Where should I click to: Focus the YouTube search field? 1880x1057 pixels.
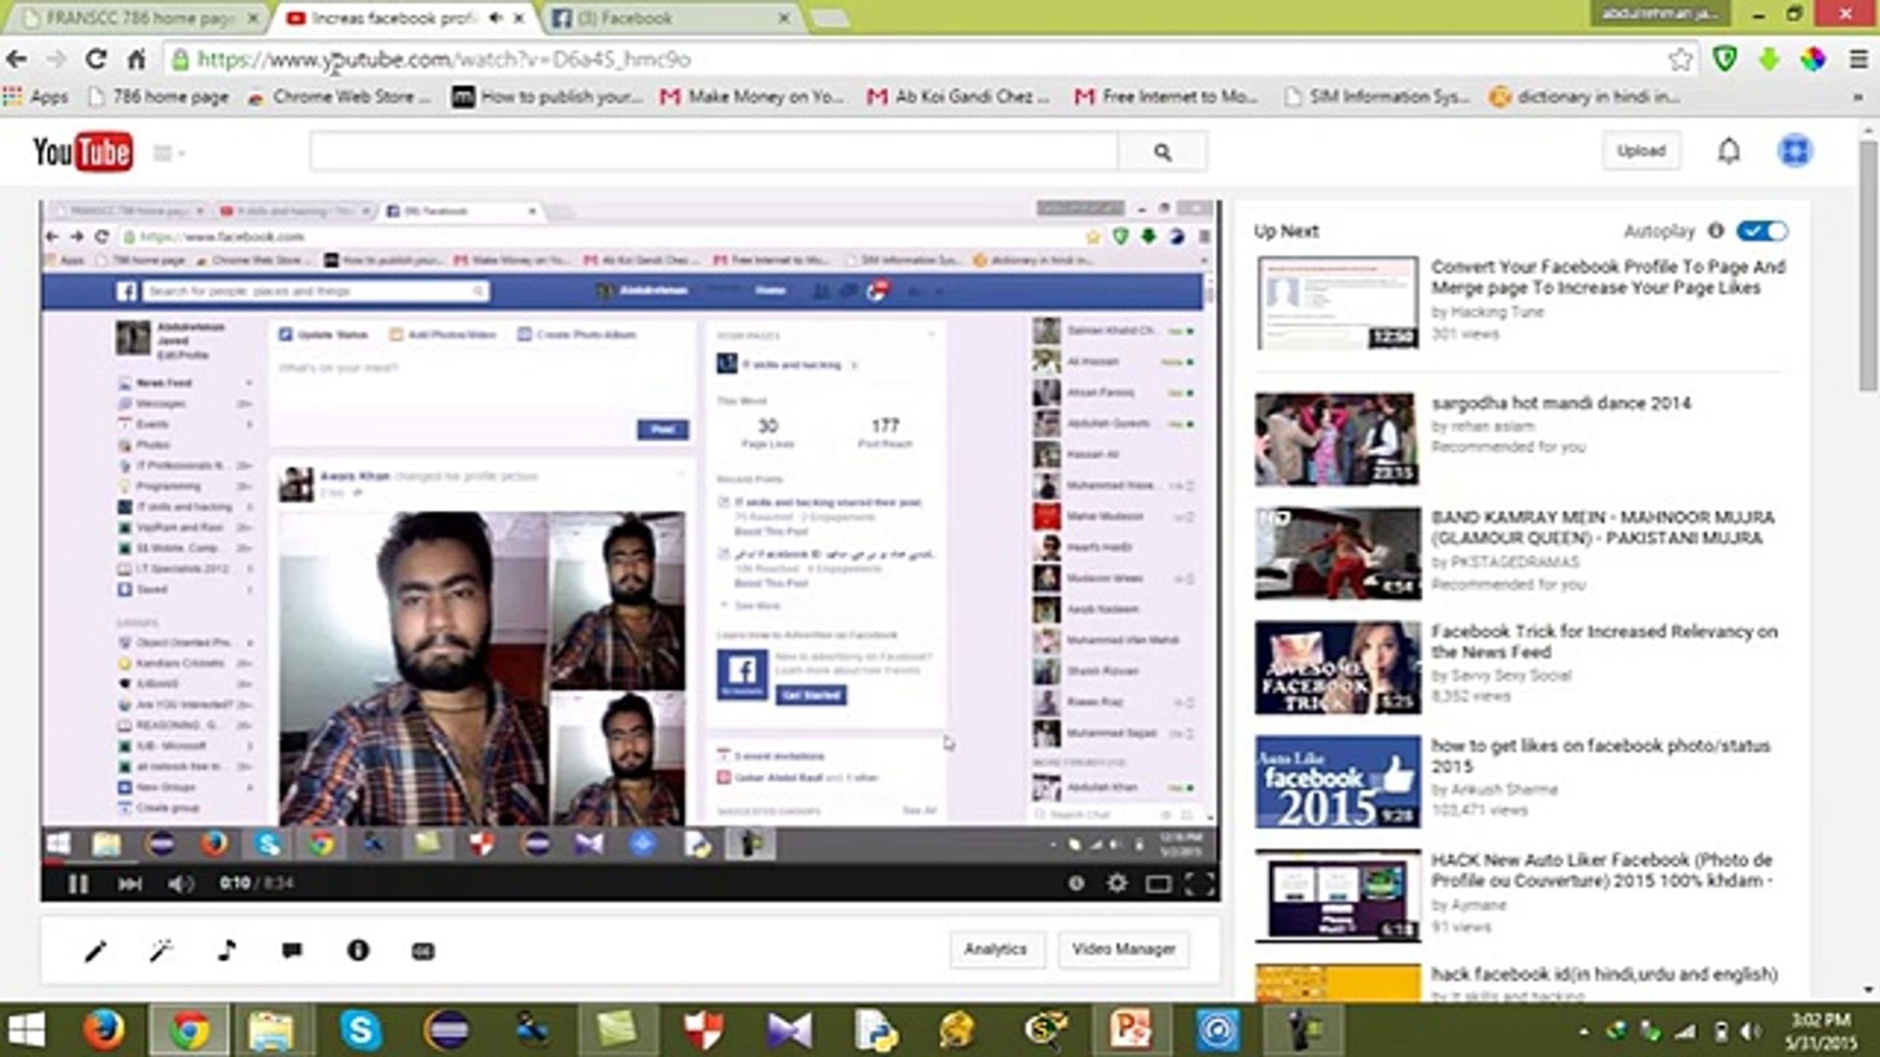point(714,152)
